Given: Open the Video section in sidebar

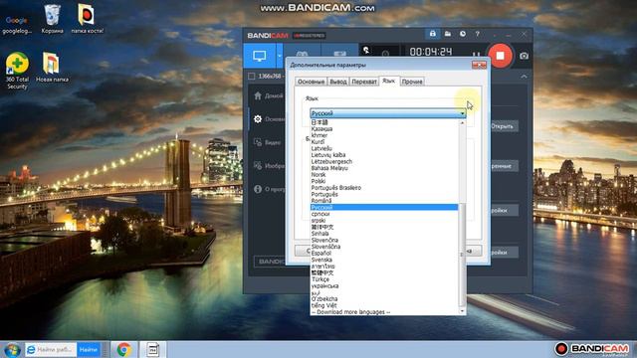Looking at the screenshot, I should [x=258, y=142].
